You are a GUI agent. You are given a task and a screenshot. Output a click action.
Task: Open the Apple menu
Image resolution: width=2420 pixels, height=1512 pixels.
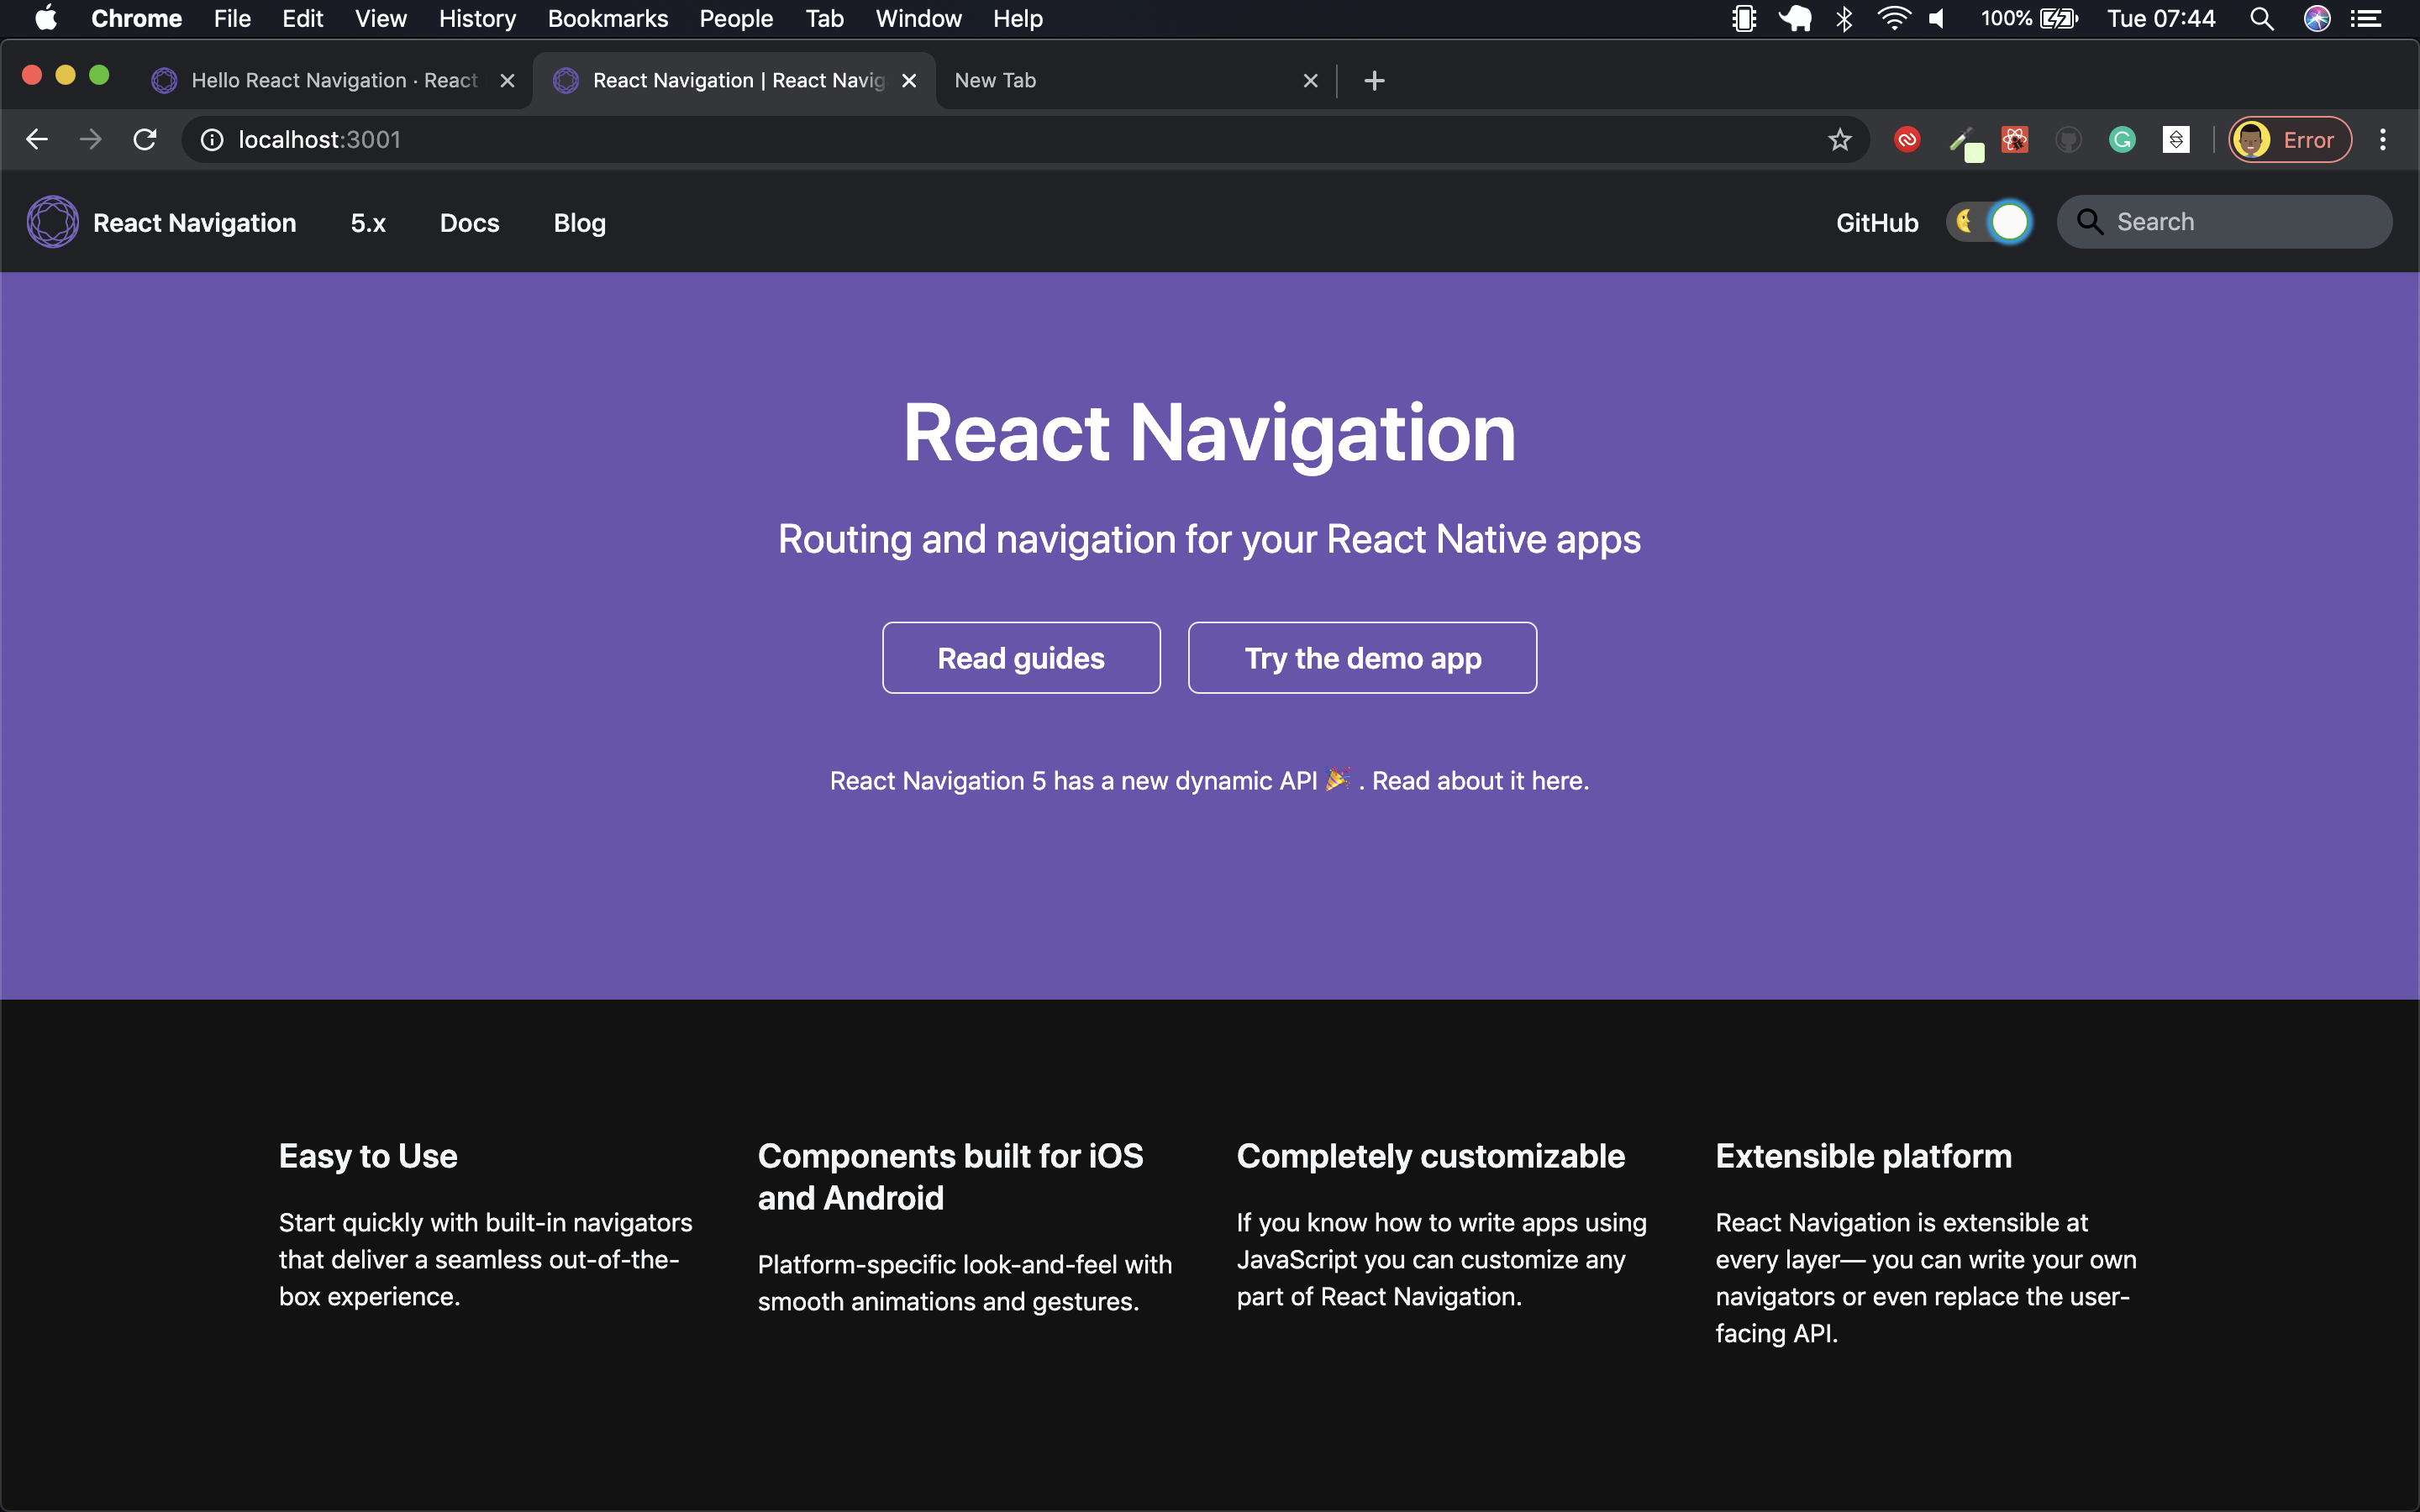pyautogui.click(x=46, y=18)
